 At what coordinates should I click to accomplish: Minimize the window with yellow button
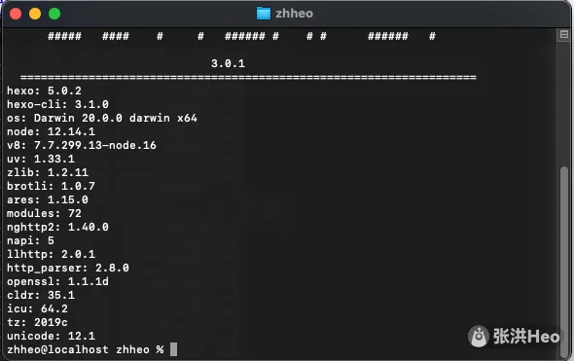(35, 14)
